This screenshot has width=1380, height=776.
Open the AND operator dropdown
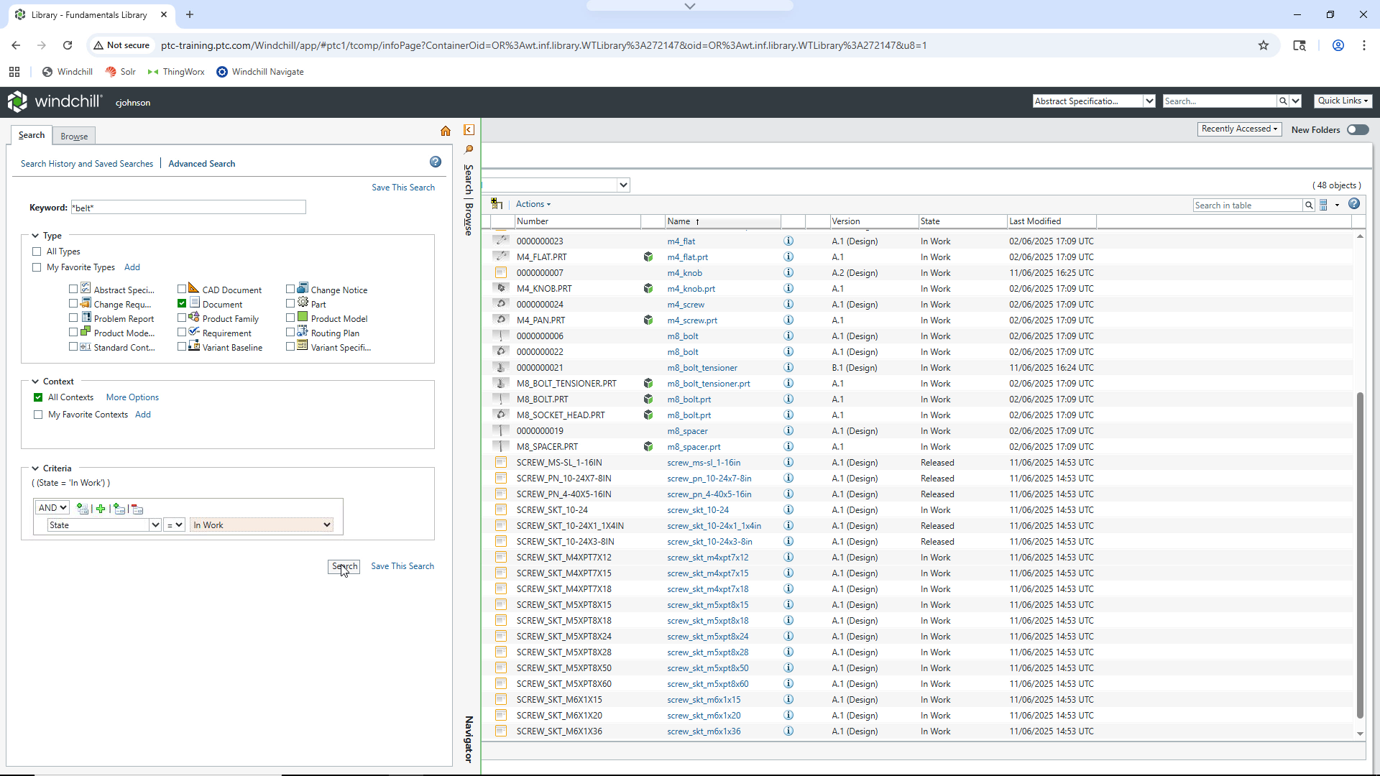(x=52, y=507)
